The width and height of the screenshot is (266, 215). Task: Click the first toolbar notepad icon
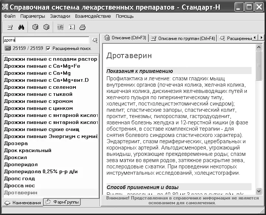(x=10, y=27)
